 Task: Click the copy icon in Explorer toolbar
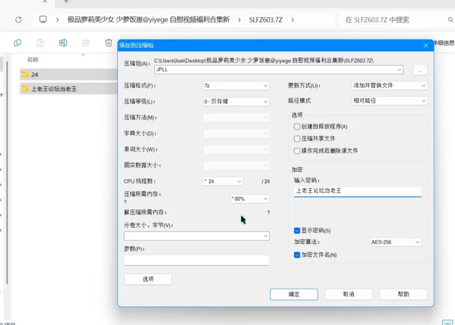coord(18,43)
